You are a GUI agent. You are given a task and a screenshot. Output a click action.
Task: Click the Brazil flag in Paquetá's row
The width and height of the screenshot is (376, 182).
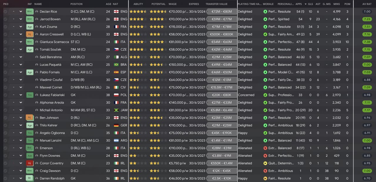[116, 65]
